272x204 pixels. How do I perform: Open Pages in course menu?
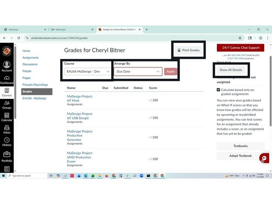[x=26, y=78]
